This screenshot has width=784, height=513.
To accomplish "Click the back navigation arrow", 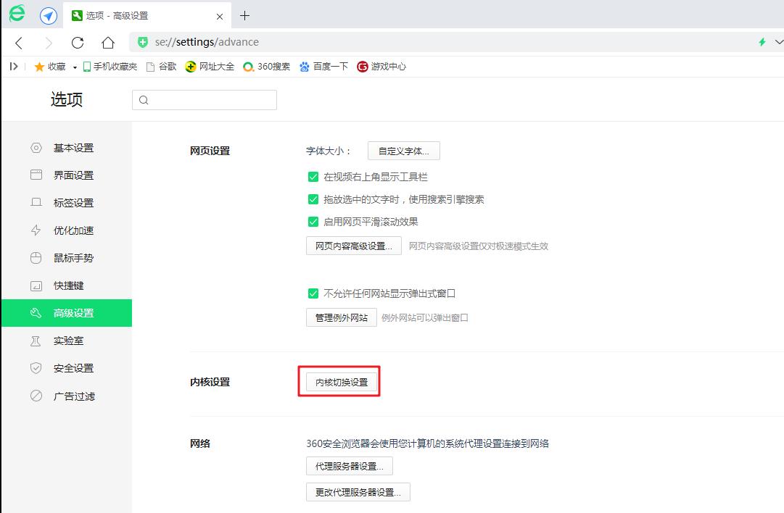I will [x=19, y=42].
